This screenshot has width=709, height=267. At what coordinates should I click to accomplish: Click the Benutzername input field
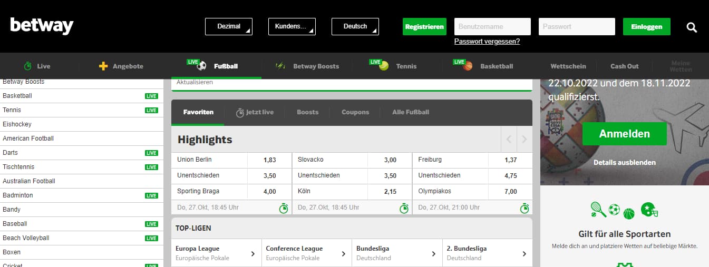point(492,26)
